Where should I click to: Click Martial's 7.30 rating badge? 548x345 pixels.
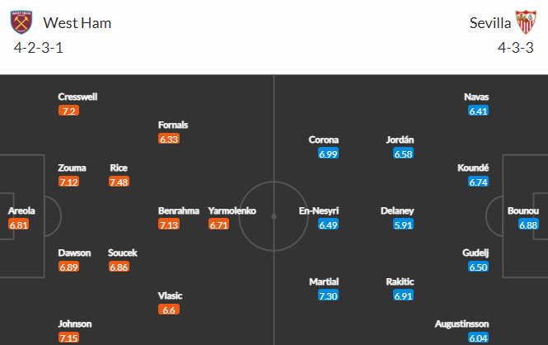(328, 295)
